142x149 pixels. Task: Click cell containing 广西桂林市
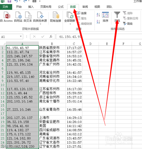pyautogui.click(x=52, y=93)
